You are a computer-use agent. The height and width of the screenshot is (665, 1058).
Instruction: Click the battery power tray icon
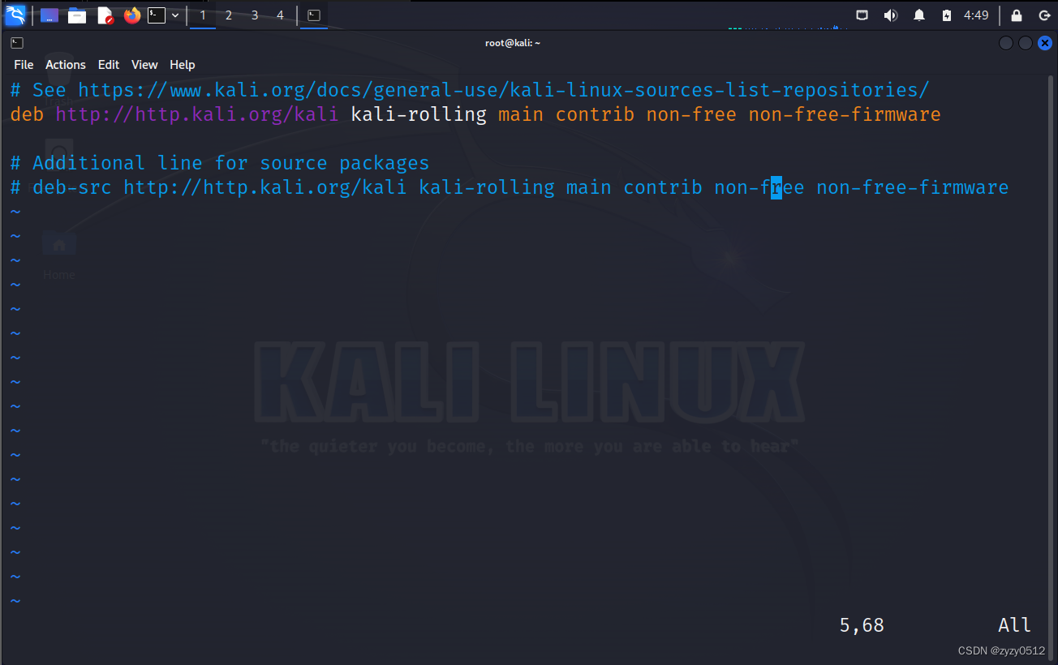pyautogui.click(x=947, y=15)
